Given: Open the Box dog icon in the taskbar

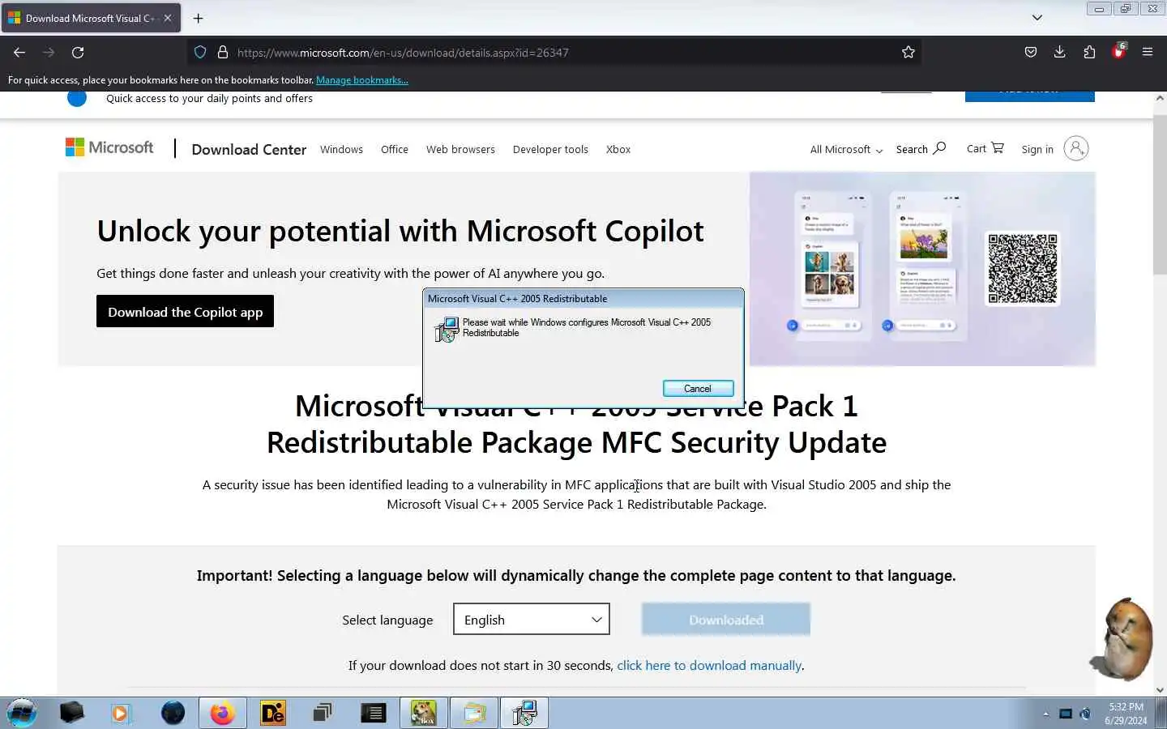Looking at the screenshot, I should tap(424, 713).
